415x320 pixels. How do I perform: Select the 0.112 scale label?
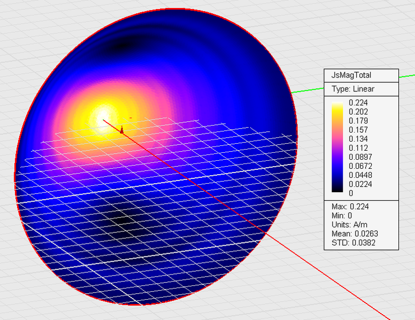click(358, 148)
